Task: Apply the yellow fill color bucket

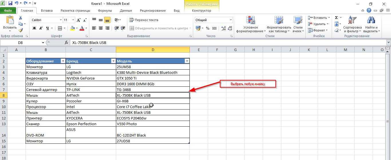Action: coord(72,28)
